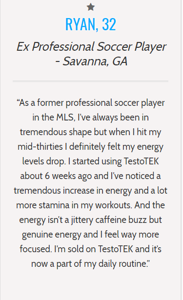Click the opening line "As a former professional soccer player"

(x=92, y=103)
